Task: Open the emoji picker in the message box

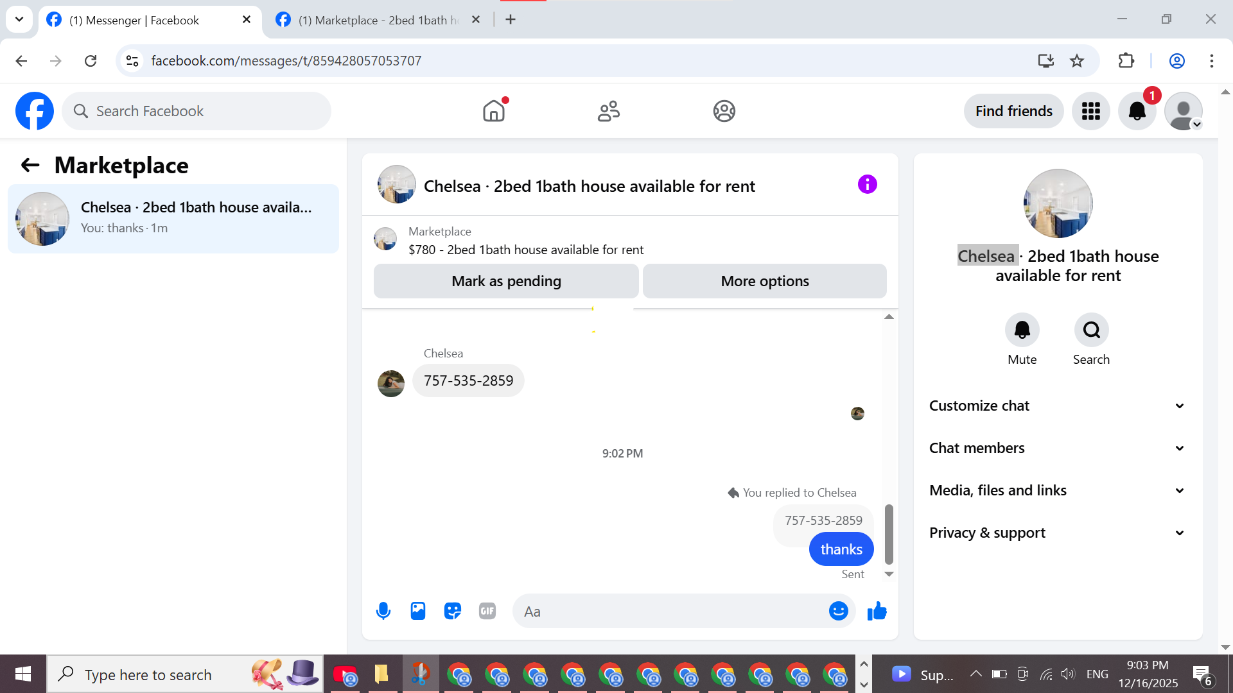Action: click(x=838, y=611)
